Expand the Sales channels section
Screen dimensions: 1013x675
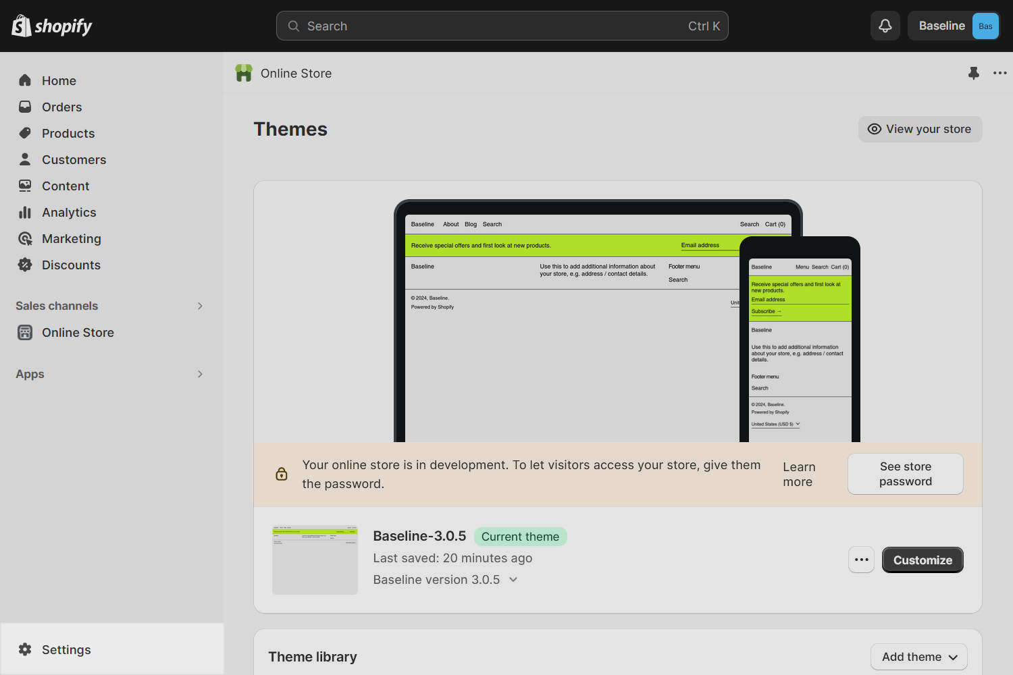(x=200, y=306)
